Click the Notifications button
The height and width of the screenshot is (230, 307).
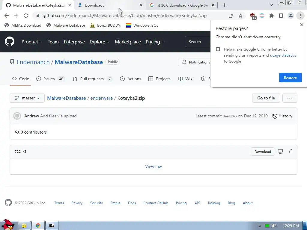pos(195,62)
